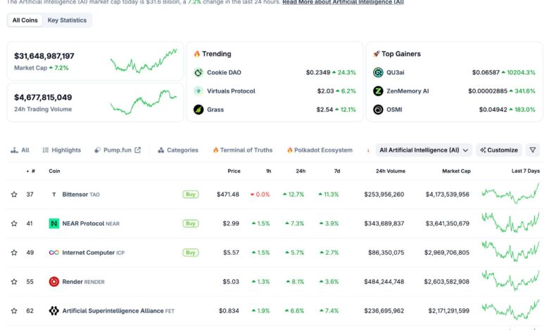
Task: Open the Render RENDER coin page
Action: pyautogui.click(x=83, y=282)
